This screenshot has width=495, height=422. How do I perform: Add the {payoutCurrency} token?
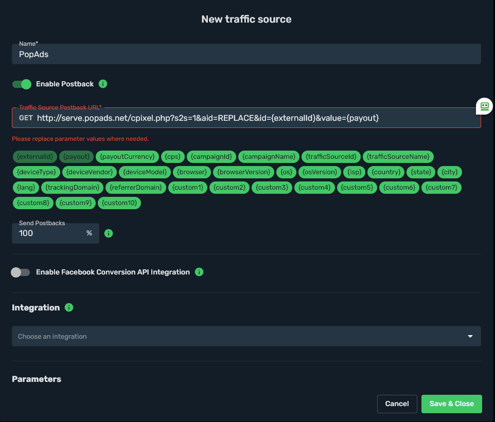pos(127,157)
